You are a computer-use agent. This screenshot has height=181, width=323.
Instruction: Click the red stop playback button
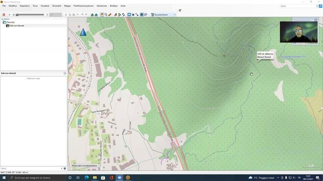(4, 15)
